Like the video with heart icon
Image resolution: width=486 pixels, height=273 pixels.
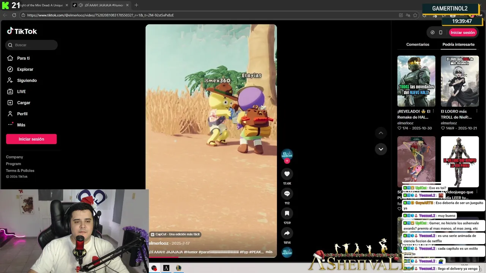[287, 174]
